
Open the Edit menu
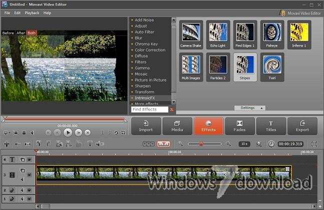[18, 13]
